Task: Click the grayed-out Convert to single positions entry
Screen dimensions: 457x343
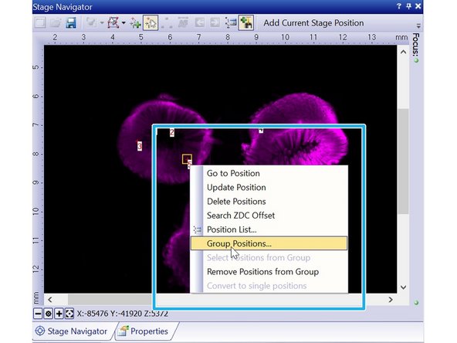Action: [269, 286]
